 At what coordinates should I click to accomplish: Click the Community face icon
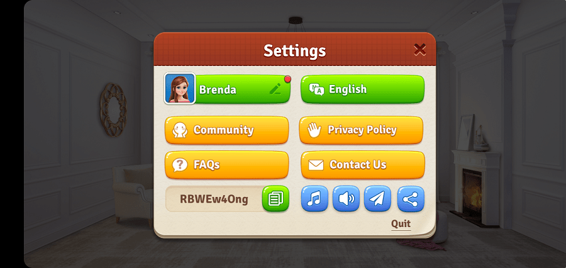[179, 130]
